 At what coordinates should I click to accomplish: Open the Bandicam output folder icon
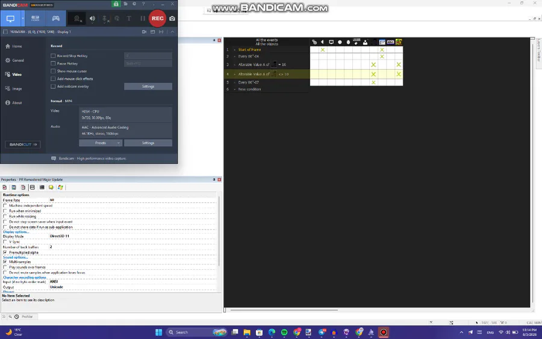click(x=125, y=4)
